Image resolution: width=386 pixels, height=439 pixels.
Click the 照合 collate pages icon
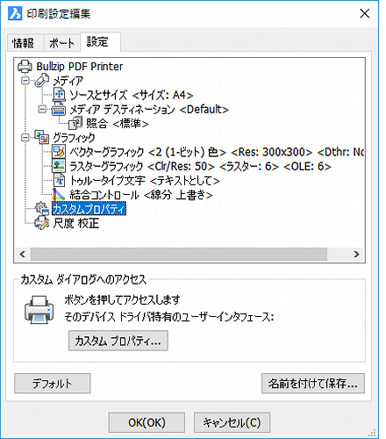(x=75, y=123)
